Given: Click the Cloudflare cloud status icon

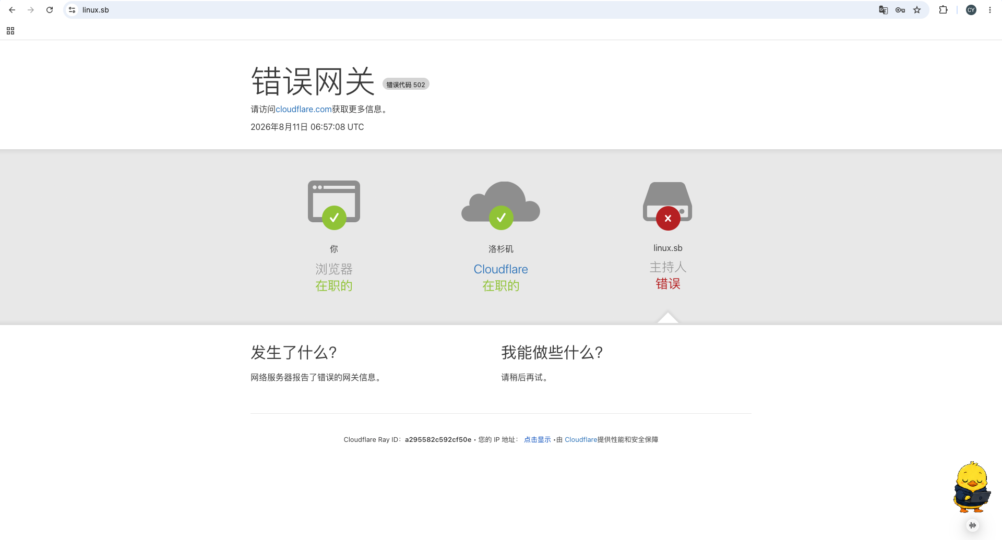Looking at the screenshot, I should coord(501,205).
